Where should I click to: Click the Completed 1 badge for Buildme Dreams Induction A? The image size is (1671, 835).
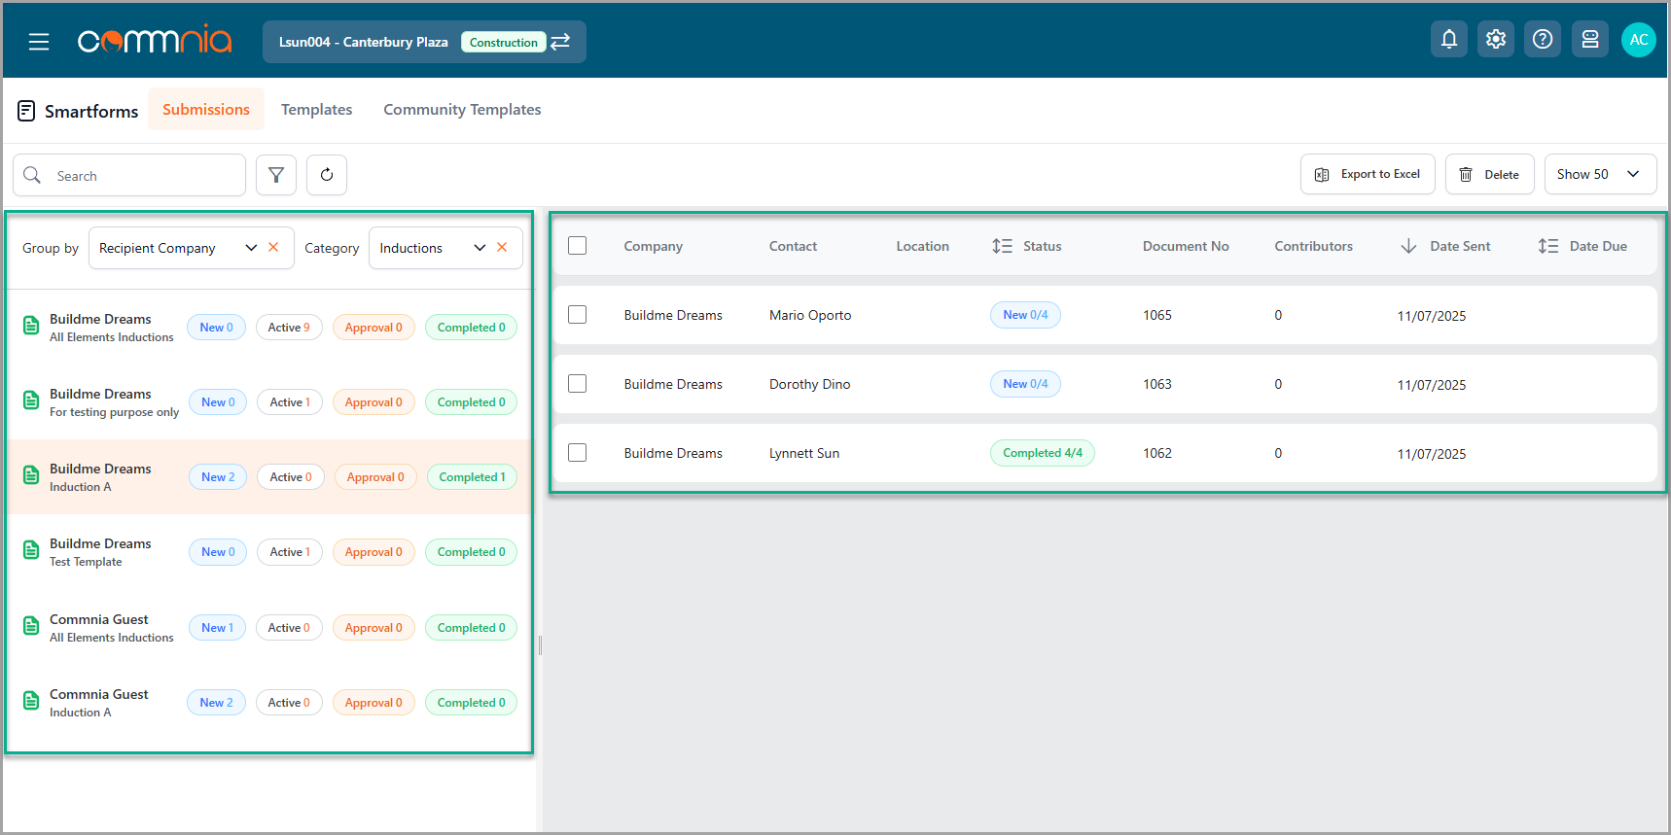pyautogui.click(x=472, y=477)
